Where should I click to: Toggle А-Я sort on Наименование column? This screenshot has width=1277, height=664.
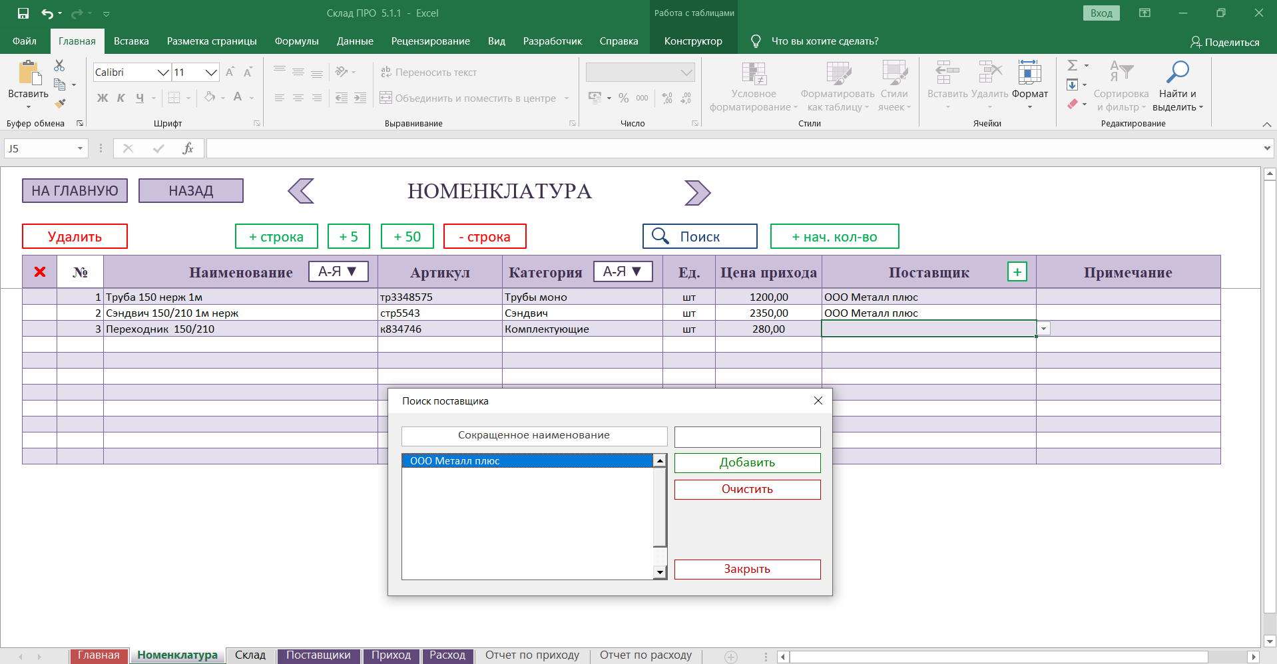(338, 271)
